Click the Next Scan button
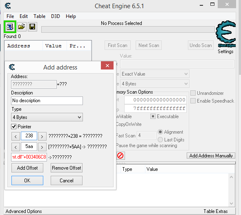Screen dimensions: 241x215 149,45
